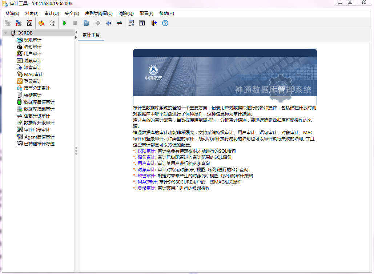Collapse the OSRDB tree node
374x274 pixels.
click(x=5, y=33)
